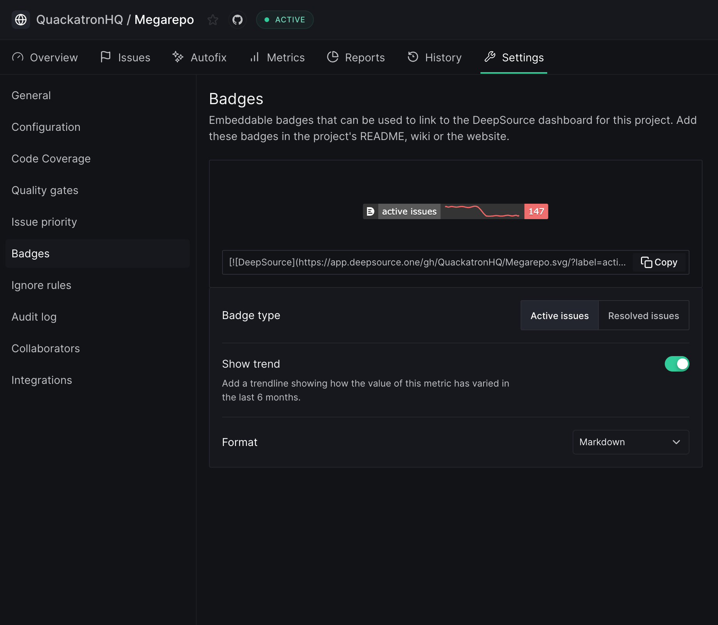Select the Settings tab
718x625 pixels.
point(514,57)
